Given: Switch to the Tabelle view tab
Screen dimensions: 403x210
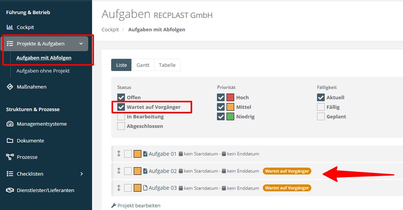Looking at the screenshot, I should (x=167, y=65).
